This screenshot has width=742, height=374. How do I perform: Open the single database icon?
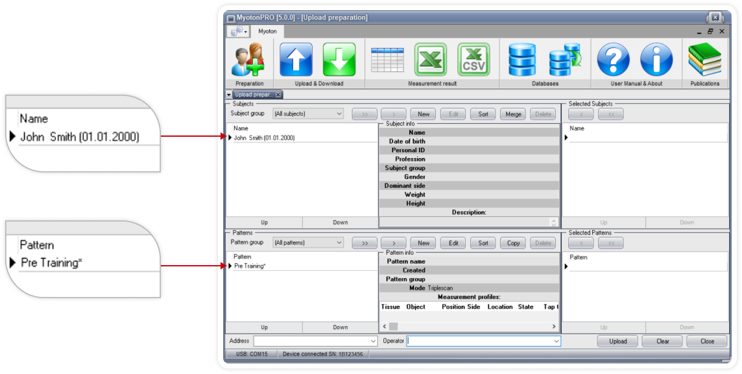[x=522, y=60]
